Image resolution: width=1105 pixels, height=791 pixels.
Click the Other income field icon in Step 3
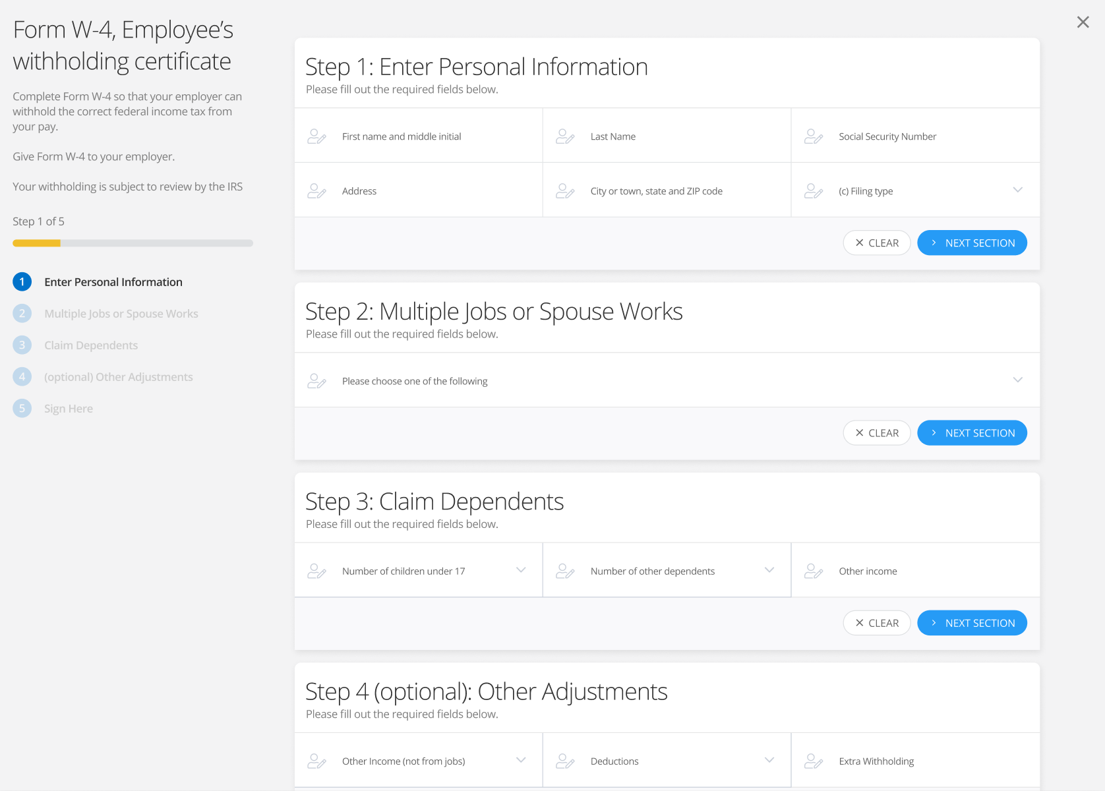(x=813, y=571)
